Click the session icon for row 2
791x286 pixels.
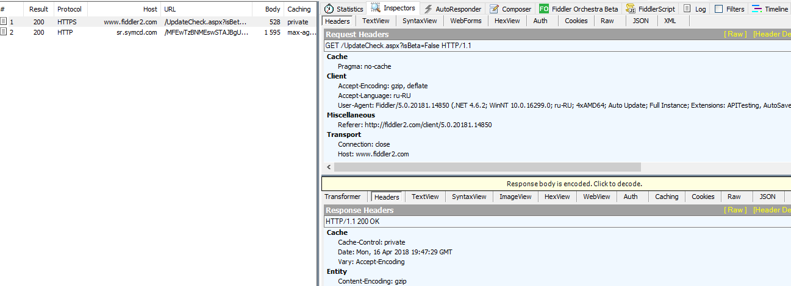click(x=4, y=32)
